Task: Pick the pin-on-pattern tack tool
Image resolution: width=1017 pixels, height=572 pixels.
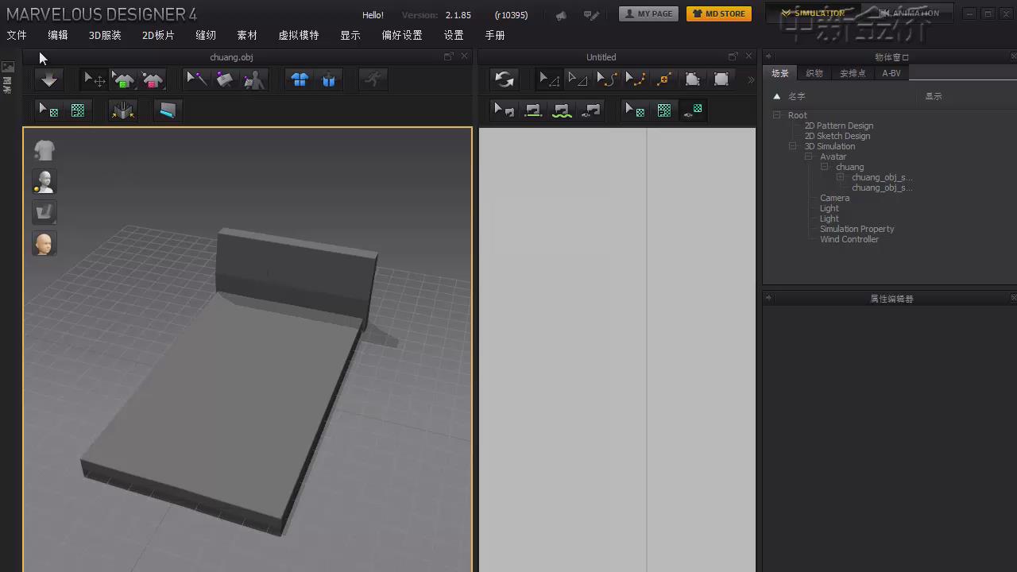Action: click(x=225, y=79)
